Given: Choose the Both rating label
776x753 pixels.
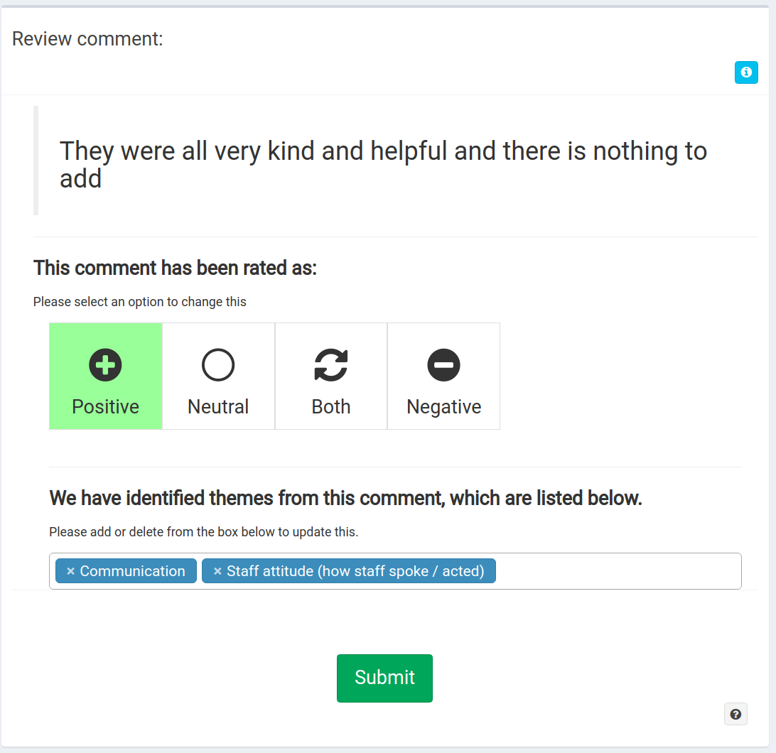Looking at the screenshot, I should (331, 406).
